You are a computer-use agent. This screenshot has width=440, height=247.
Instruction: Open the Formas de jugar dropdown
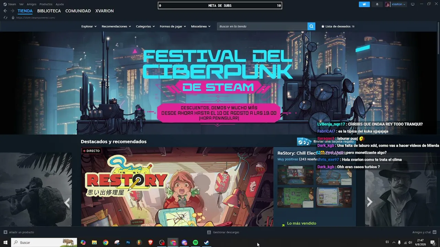click(173, 26)
